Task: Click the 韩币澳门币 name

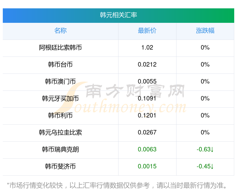Action: tap(61, 82)
